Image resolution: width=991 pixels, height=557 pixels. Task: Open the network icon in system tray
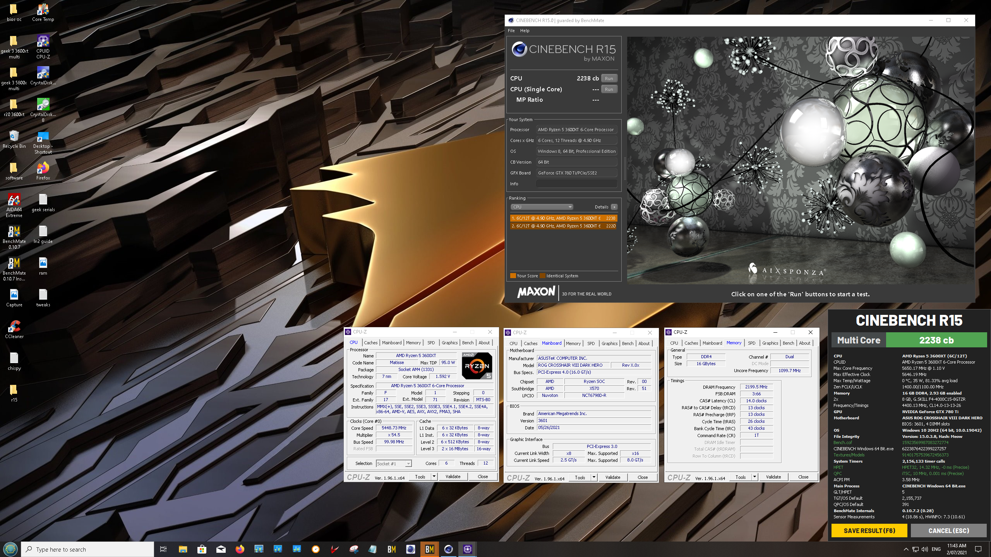click(916, 549)
